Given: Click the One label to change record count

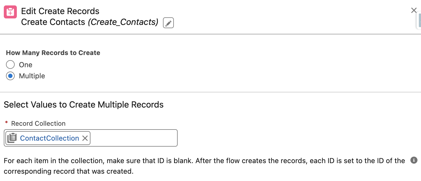Looking at the screenshot, I should (25, 64).
